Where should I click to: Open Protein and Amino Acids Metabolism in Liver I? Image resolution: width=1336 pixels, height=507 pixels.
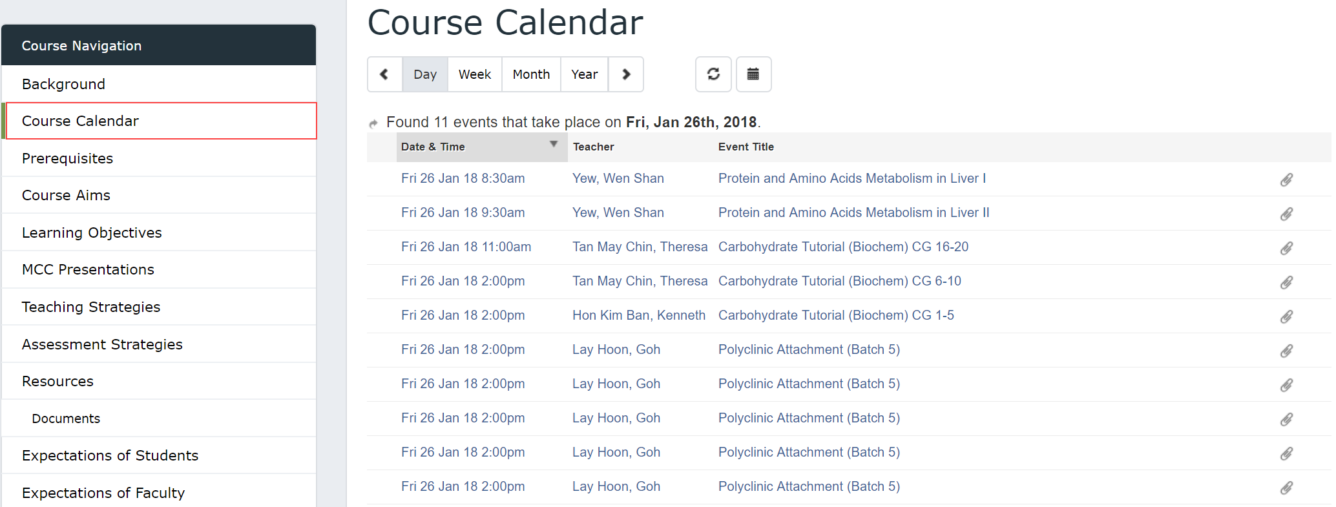coord(852,178)
